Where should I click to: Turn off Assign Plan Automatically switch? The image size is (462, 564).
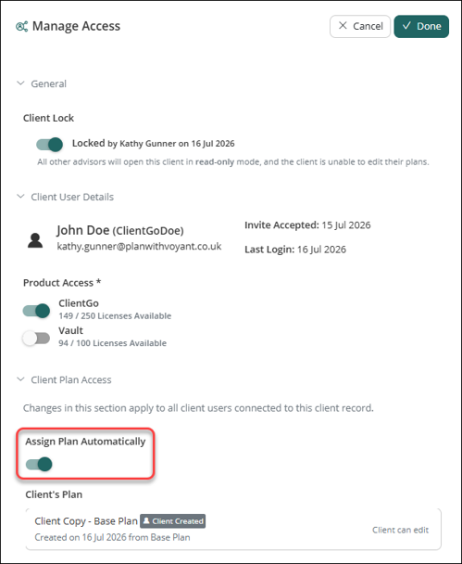tap(39, 464)
